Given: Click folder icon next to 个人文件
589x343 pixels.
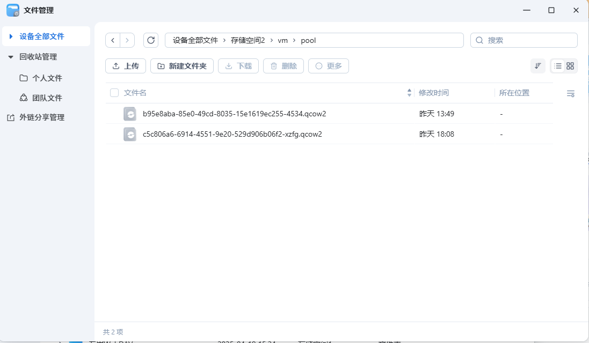Looking at the screenshot, I should click(x=24, y=78).
